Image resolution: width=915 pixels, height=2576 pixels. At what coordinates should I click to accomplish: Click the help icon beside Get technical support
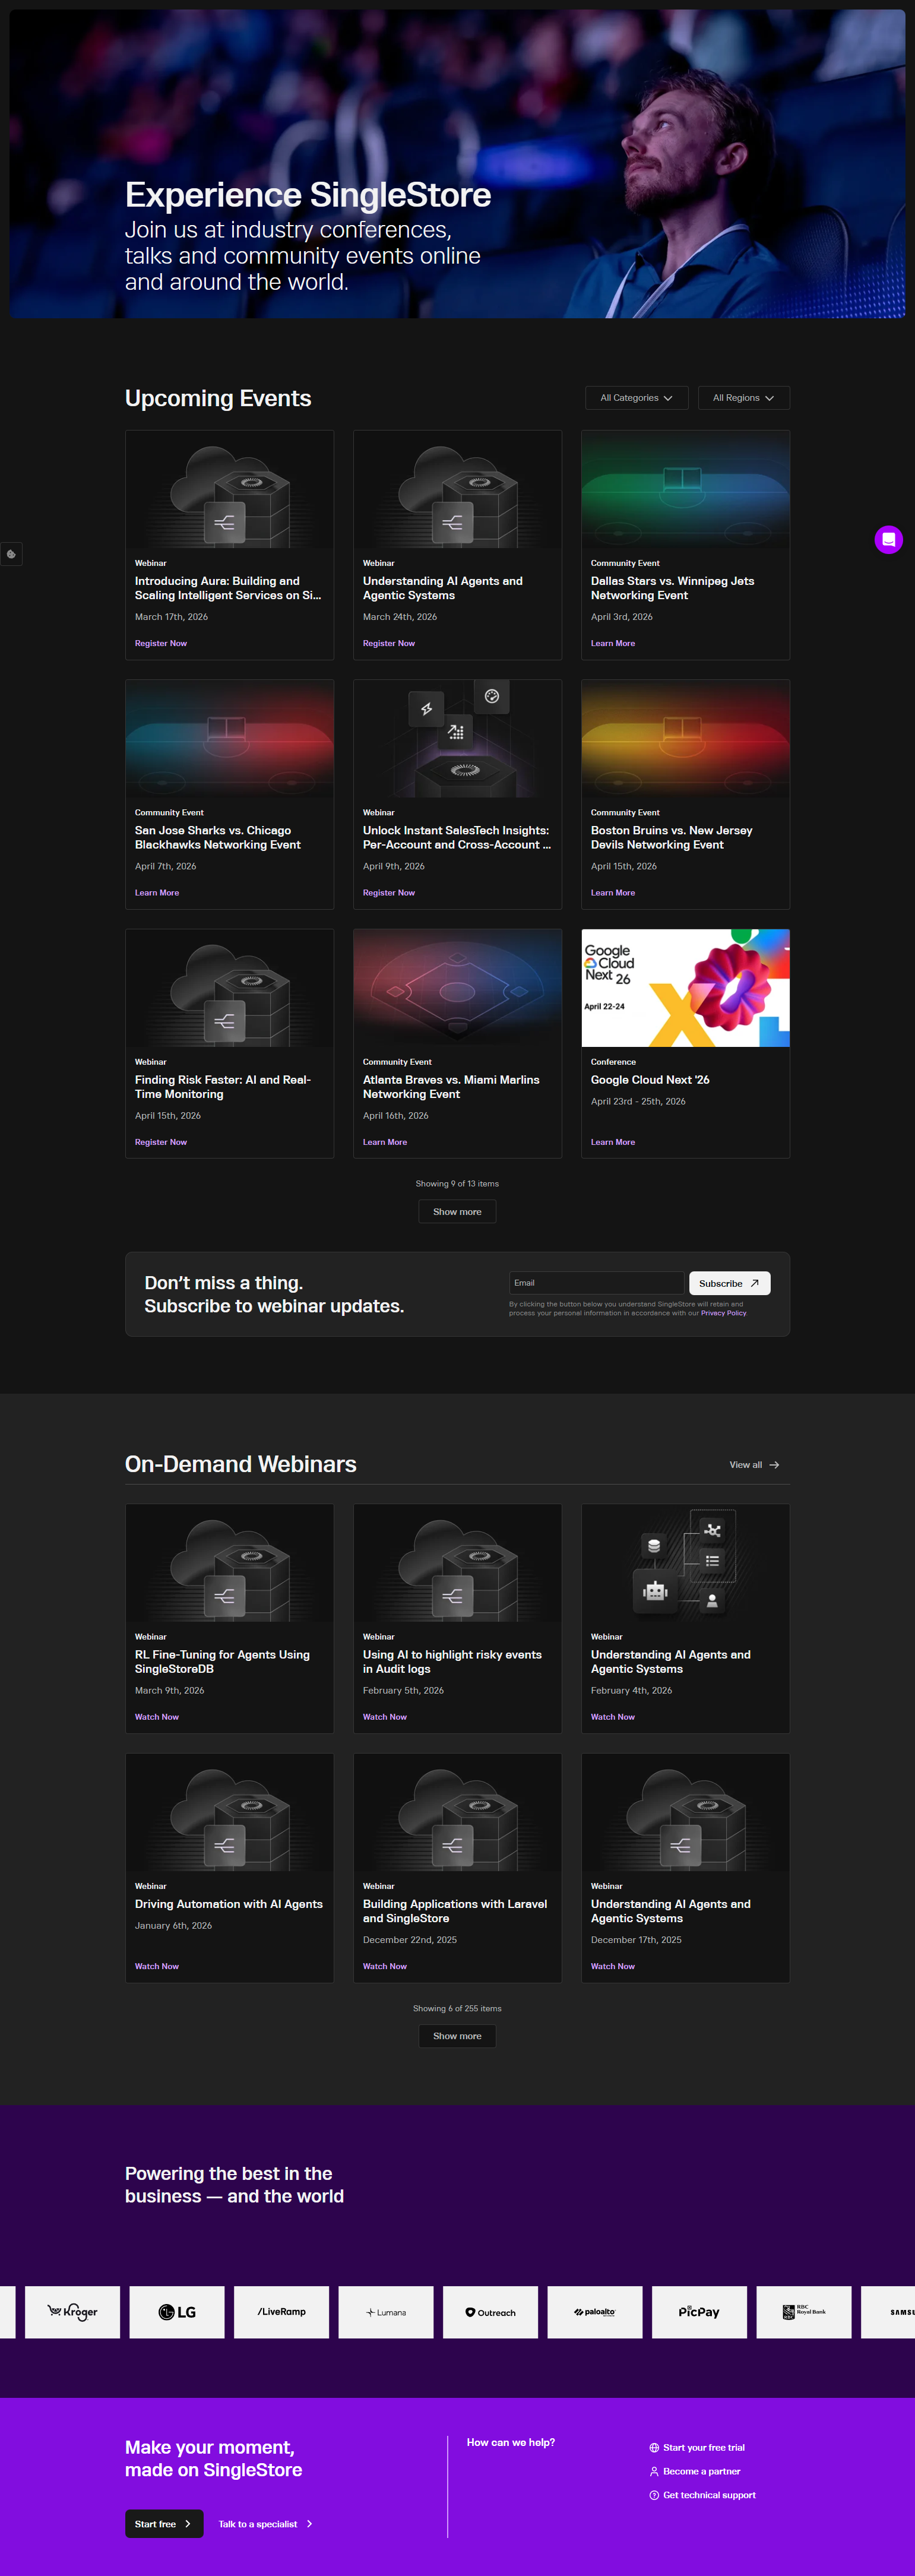tap(654, 2495)
